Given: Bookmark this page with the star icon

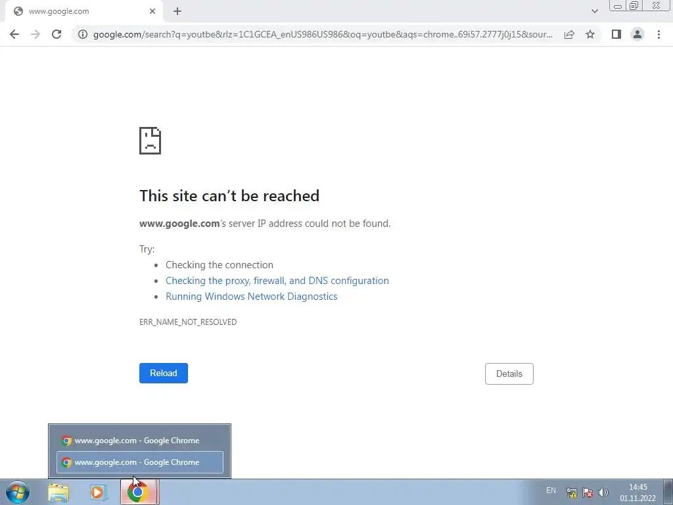Looking at the screenshot, I should coord(590,34).
